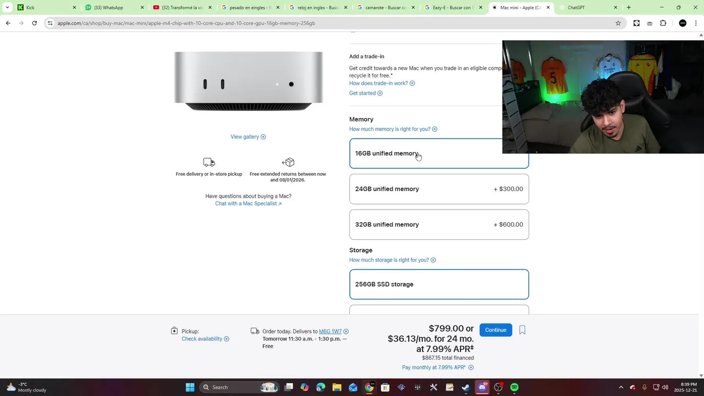Switch to the Eazy-E search tab
This screenshot has height=396, width=704.
[453, 8]
